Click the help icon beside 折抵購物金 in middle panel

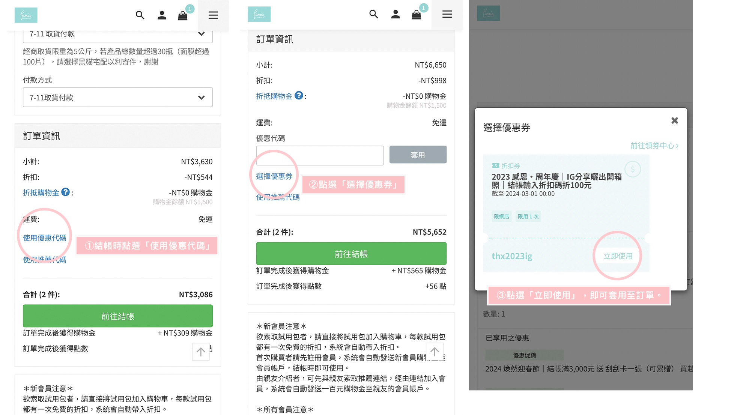299,96
